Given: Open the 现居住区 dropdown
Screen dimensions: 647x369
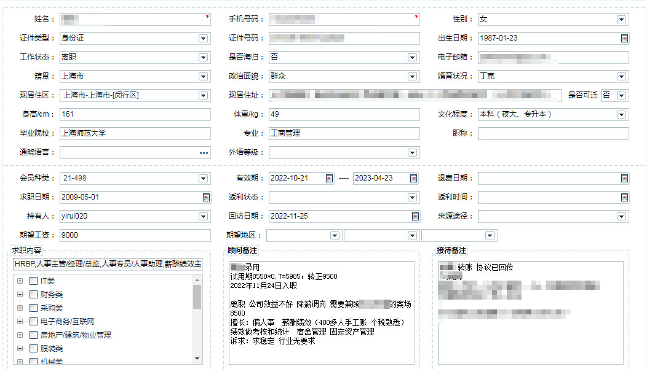Looking at the screenshot, I should (x=203, y=96).
